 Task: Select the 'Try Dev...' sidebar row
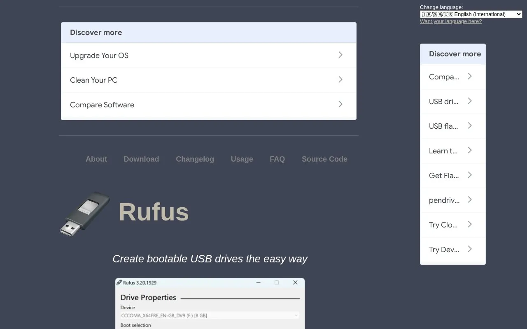(x=453, y=250)
